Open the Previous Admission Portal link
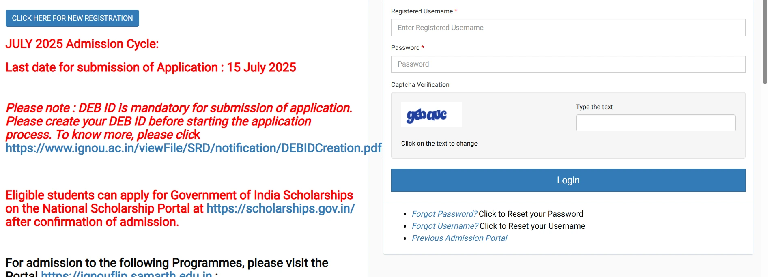The height and width of the screenshot is (277, 768). tap(459, 238)
